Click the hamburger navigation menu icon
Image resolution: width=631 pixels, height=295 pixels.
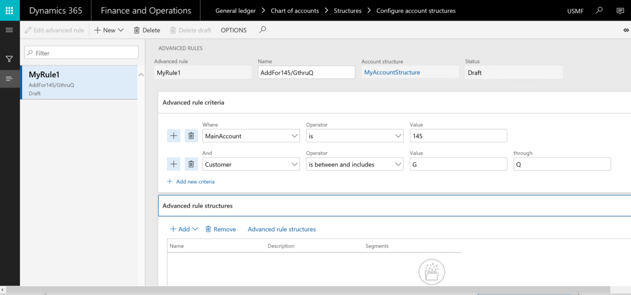[9, 30]
